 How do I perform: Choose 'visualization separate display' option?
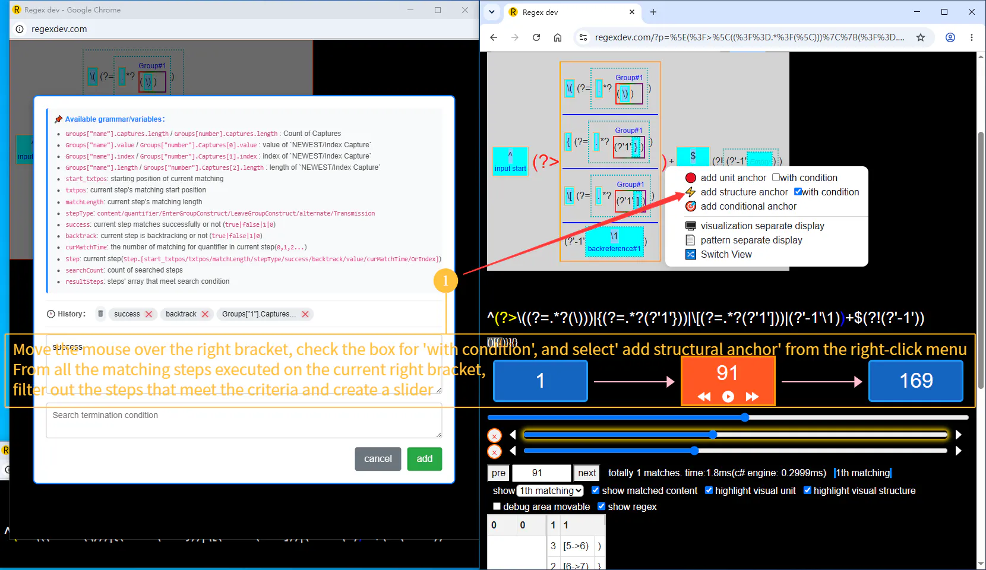point(762,226)
